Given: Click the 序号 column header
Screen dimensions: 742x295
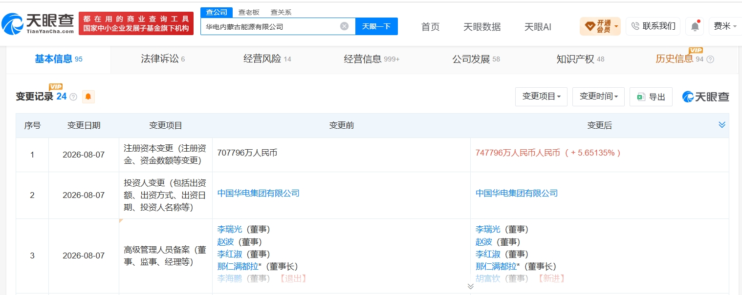Looking at the screenshot, I should (32, 125).
